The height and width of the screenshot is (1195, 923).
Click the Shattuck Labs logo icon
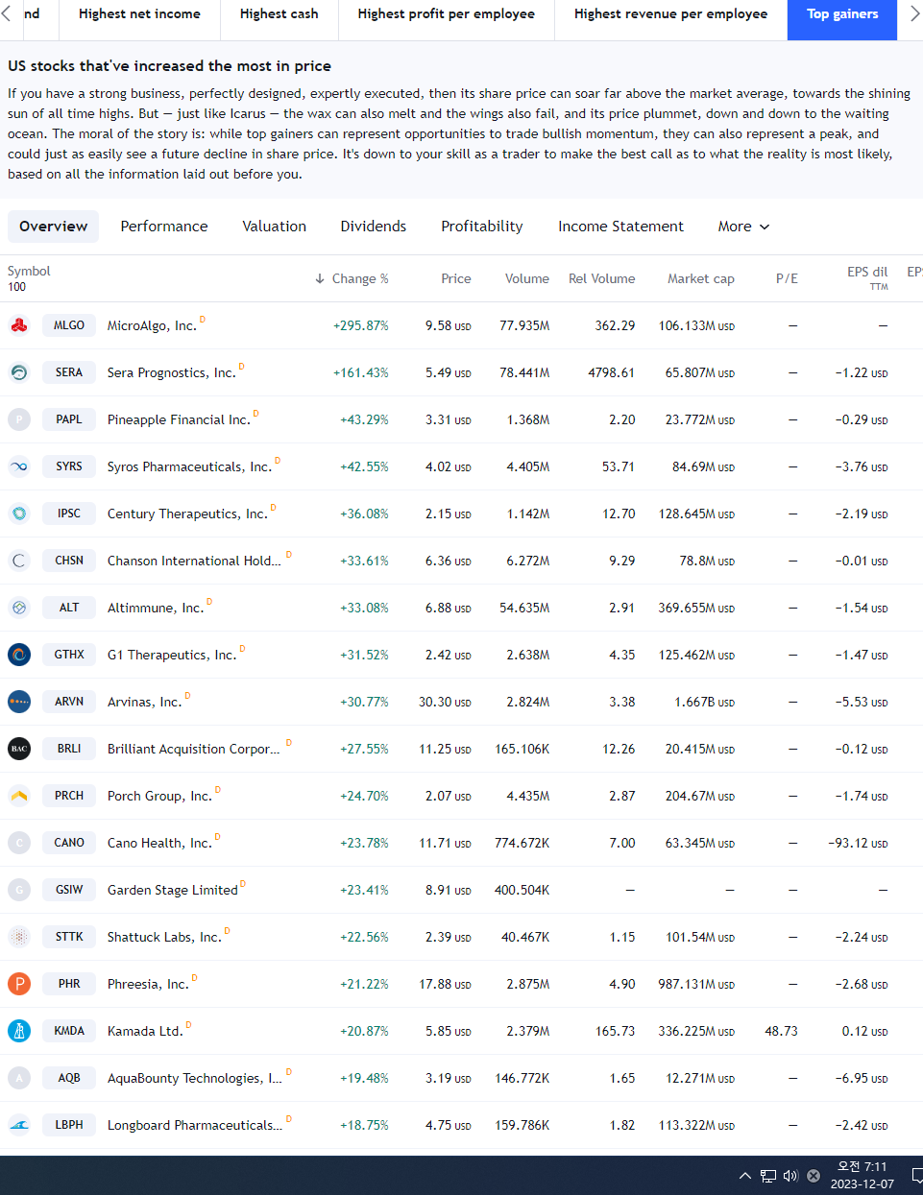click(x=19, y=937)
